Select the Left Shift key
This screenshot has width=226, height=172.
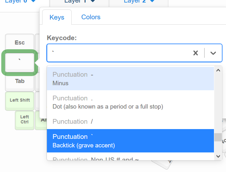20,100
